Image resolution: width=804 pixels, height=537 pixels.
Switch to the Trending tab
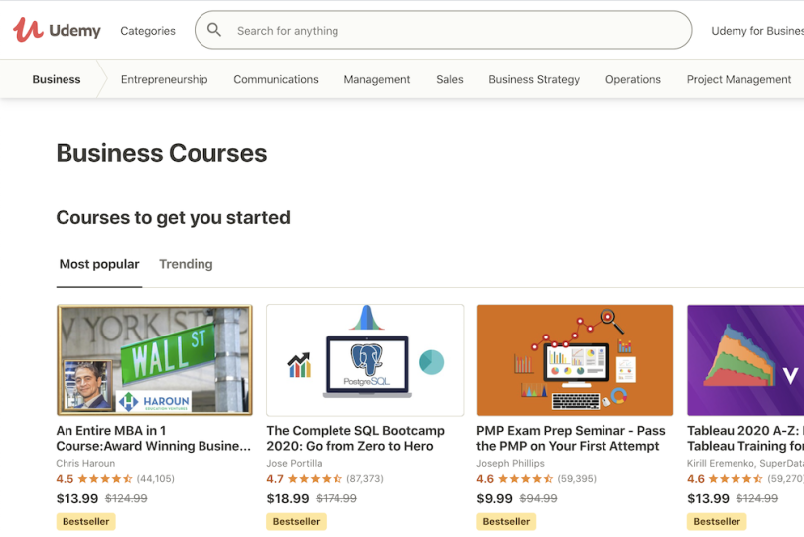pyautogui.click(x=186, y=264)
